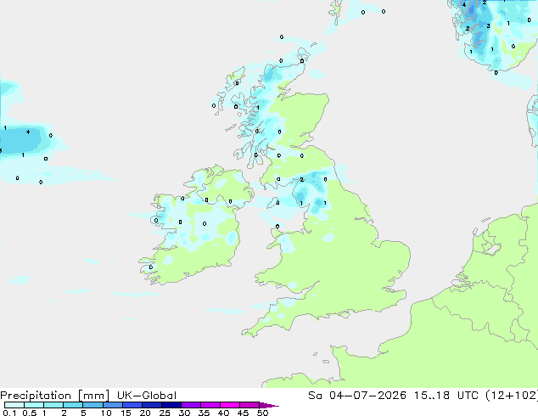Click the 5 to 10 mm legend swatch
The image size is (538, 416).
coord(92,405)
